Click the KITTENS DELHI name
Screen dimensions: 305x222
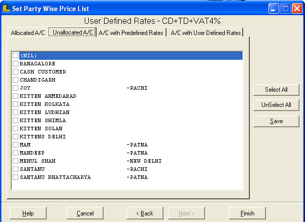pos(43,136)
